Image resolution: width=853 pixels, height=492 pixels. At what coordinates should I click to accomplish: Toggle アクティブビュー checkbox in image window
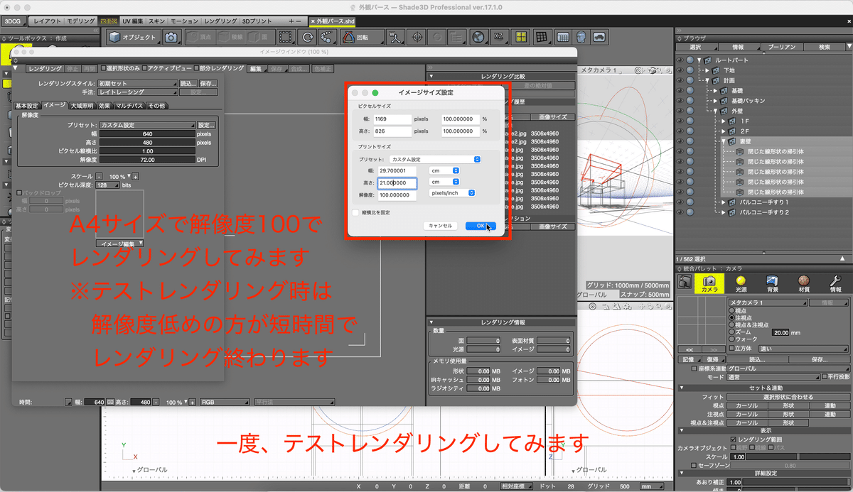pyautogui.click(x=145, y=68)
